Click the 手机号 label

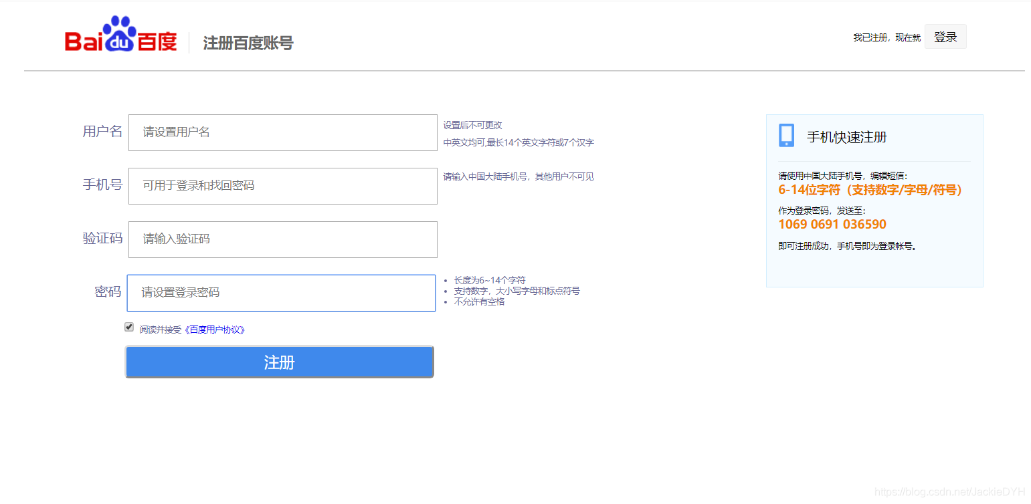click(x=102, y=184)
